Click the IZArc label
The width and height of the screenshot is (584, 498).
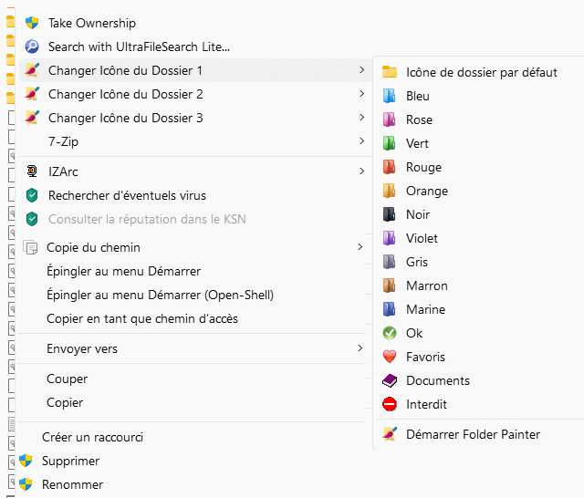[63, 172]
